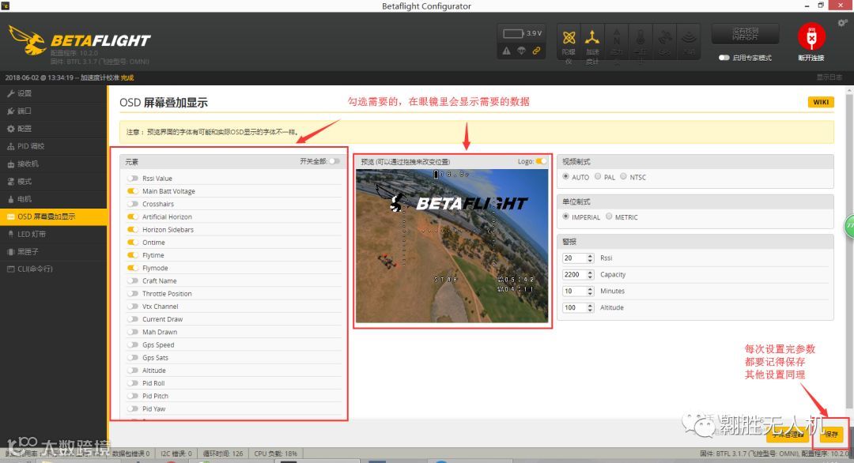Select the AUTO video format
Screen dimensions: 854x463
[566, 177]
